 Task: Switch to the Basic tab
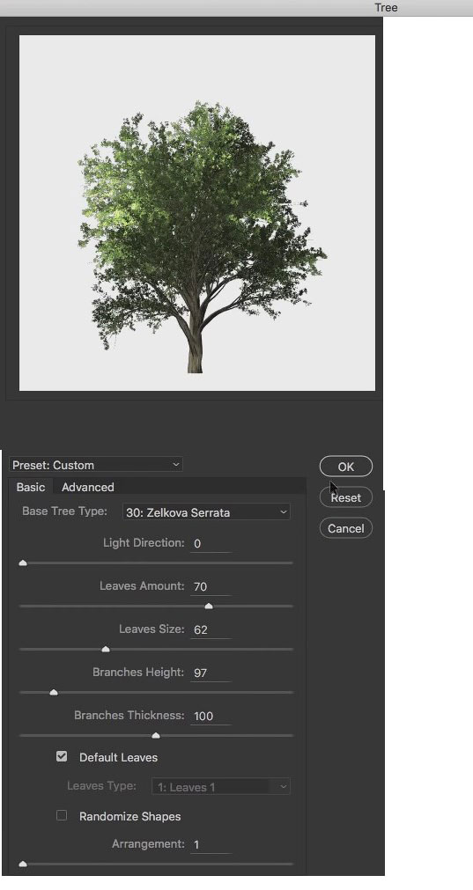(x=31, y=487)
